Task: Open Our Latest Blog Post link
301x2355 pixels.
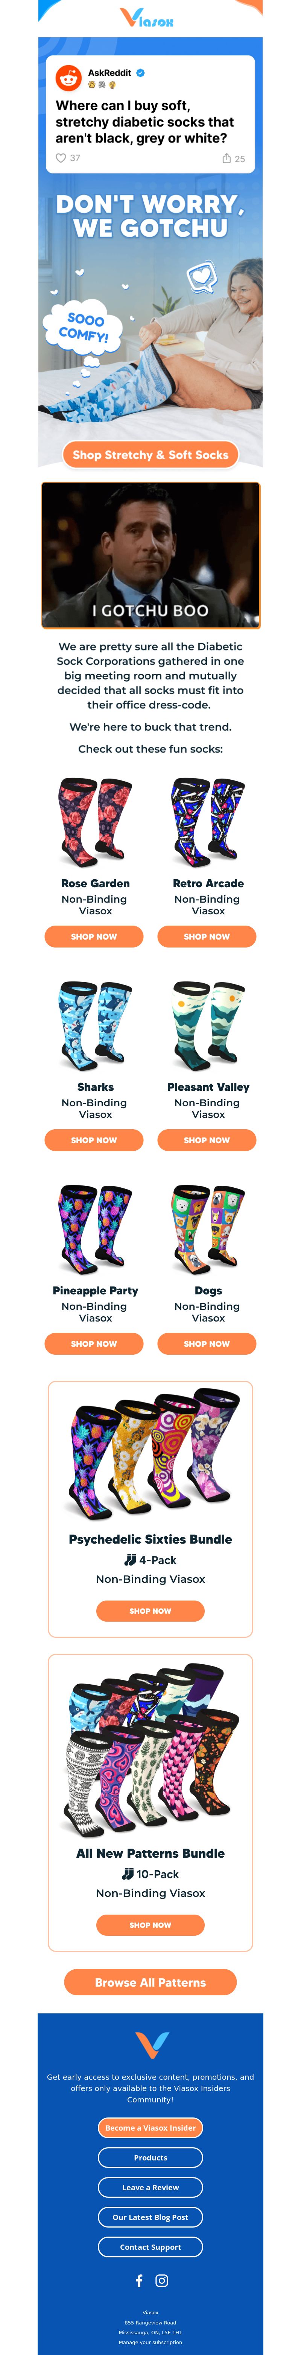Action: 150,2217
